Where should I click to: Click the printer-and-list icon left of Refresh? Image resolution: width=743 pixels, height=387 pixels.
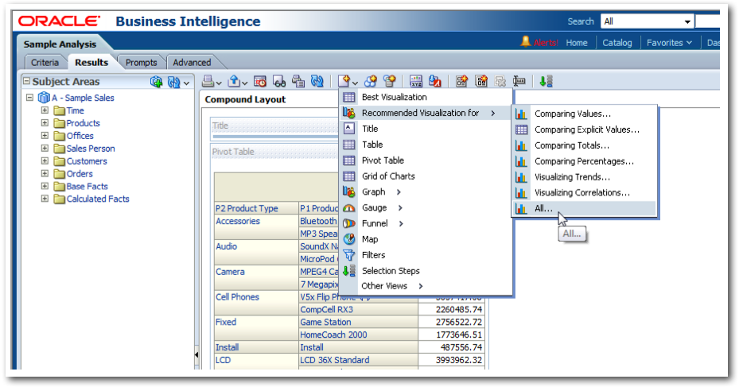pos(298,81)
